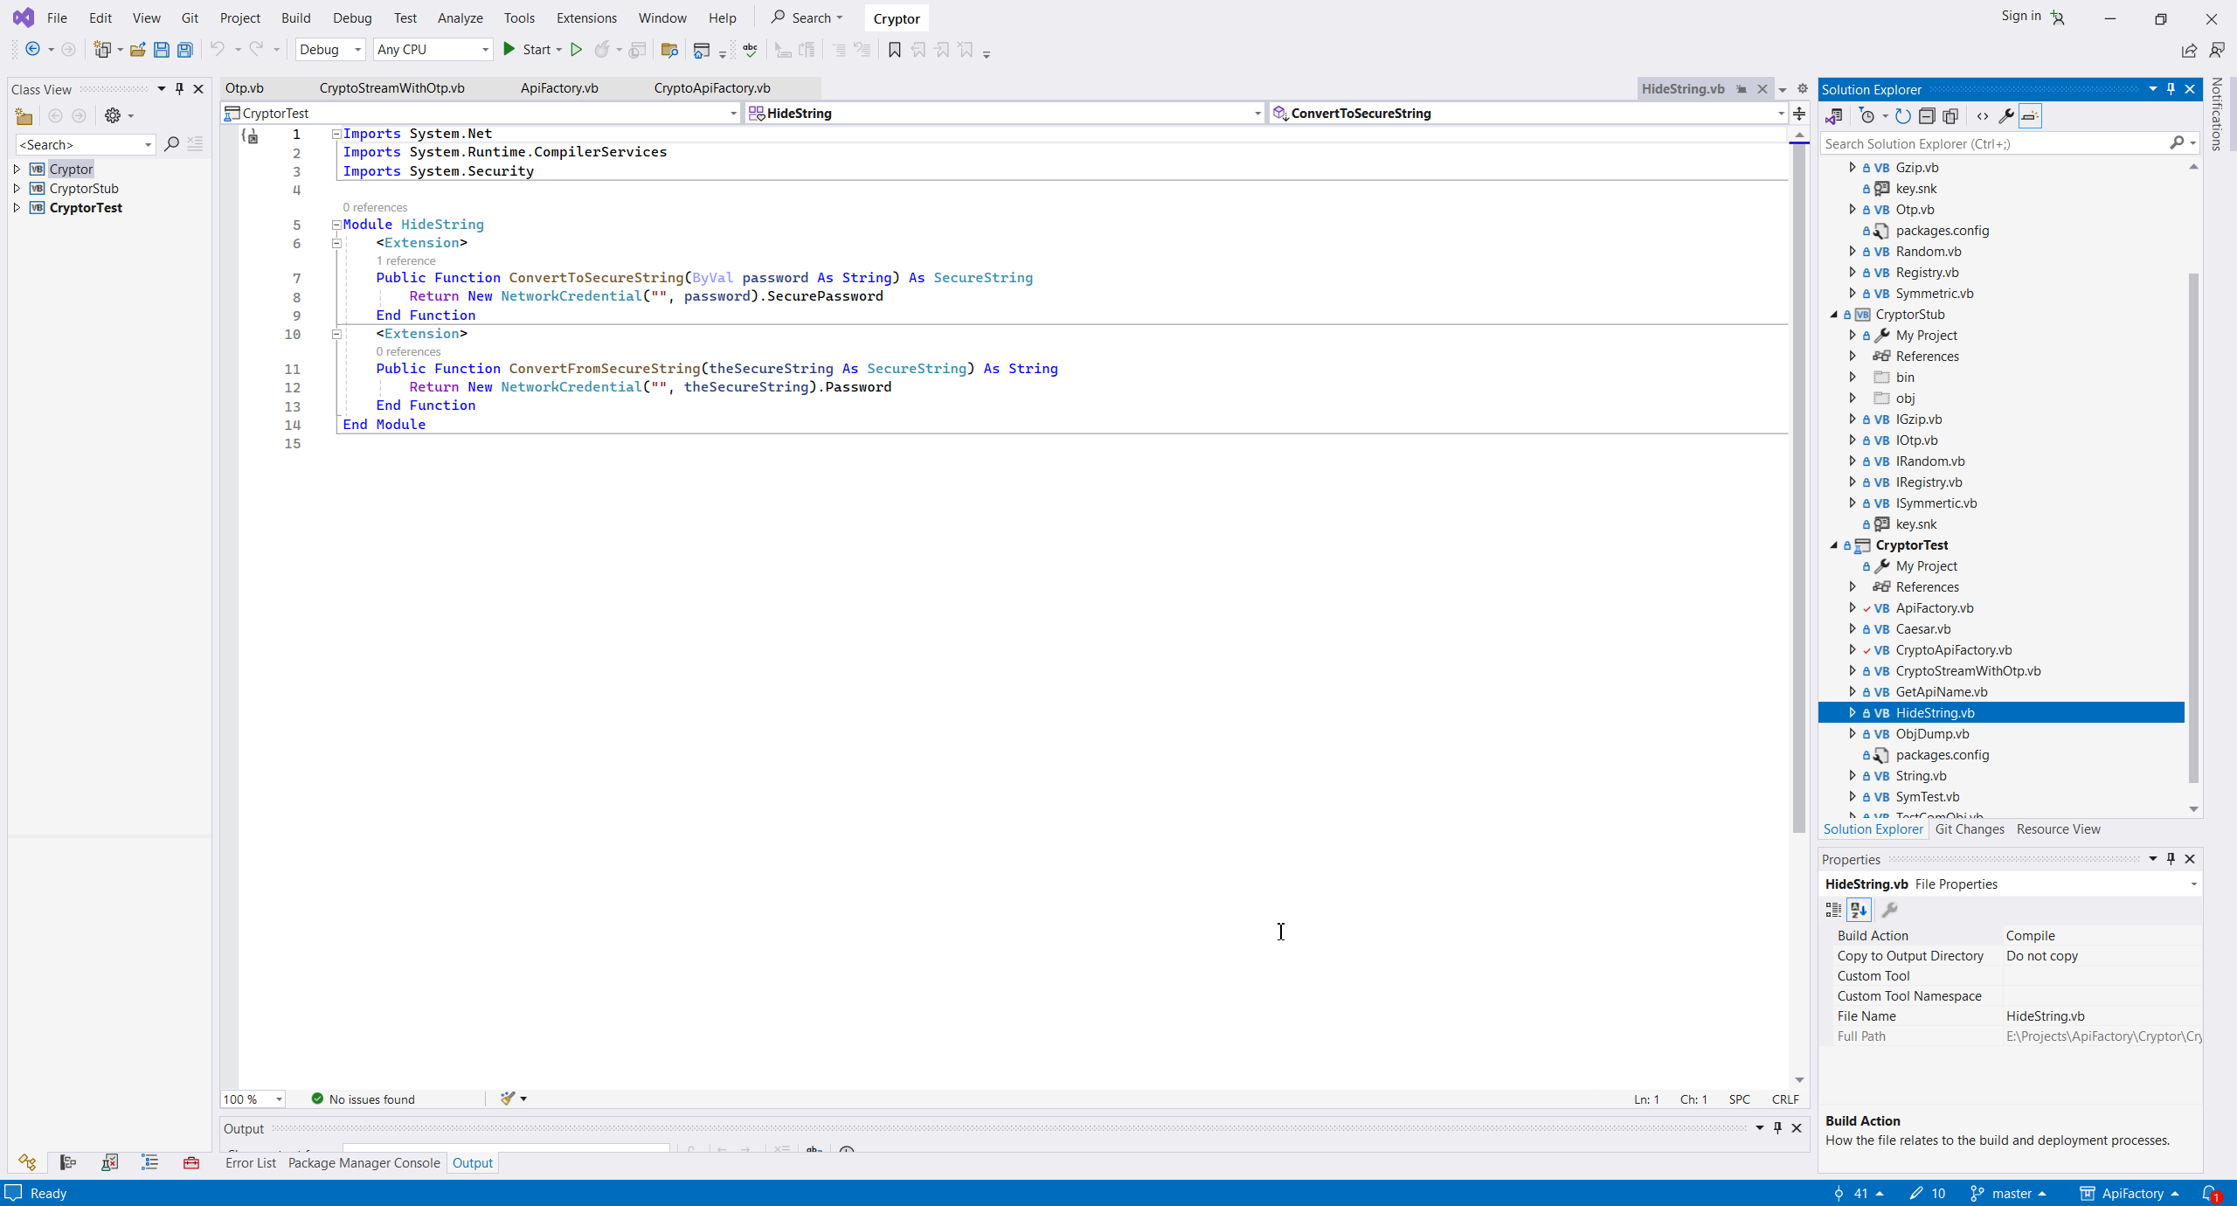Click the Save All toolbar icon
Viewport: 2237px width, 1206px height.
tap(185, 50)
